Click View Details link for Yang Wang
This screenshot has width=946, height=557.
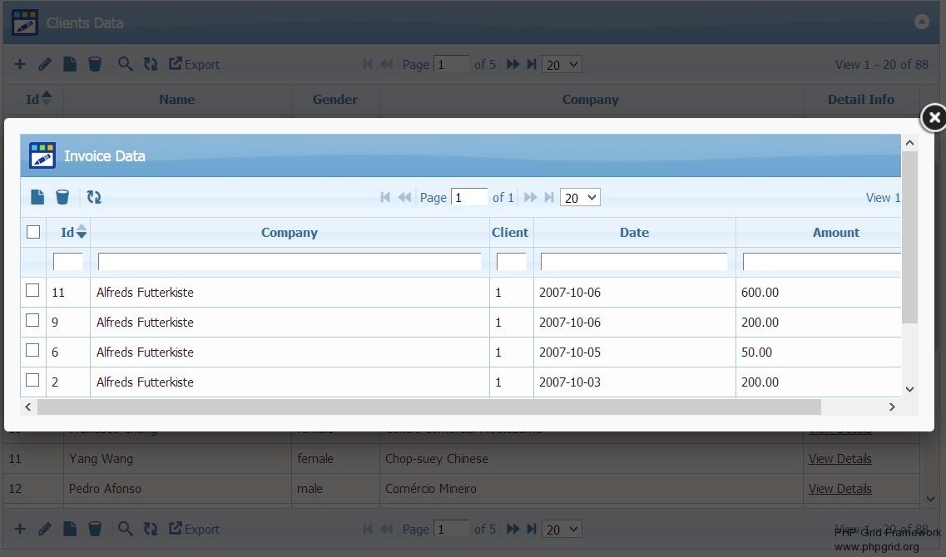840,459
